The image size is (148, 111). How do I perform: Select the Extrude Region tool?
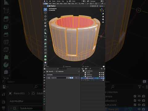click(45, 40)
